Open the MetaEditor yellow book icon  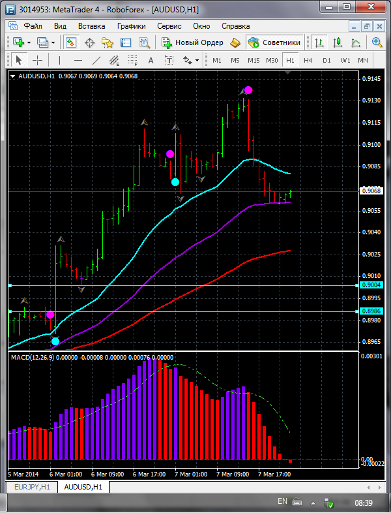[x=235, y=42]
